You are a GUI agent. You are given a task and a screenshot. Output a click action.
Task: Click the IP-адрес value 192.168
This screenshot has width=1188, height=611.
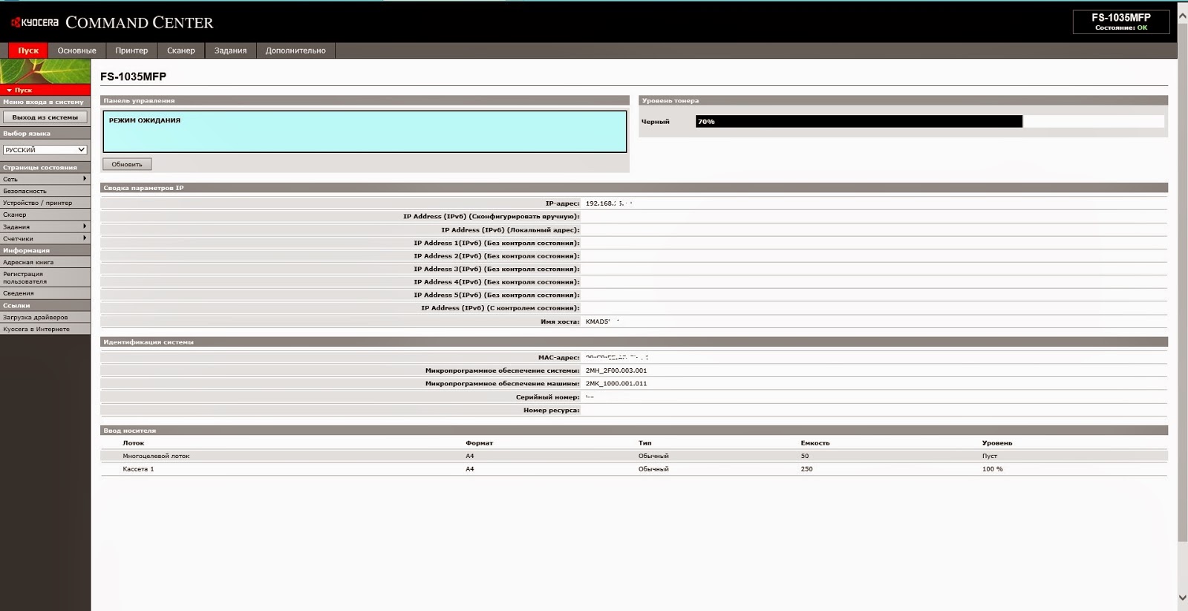click(608, 203)
